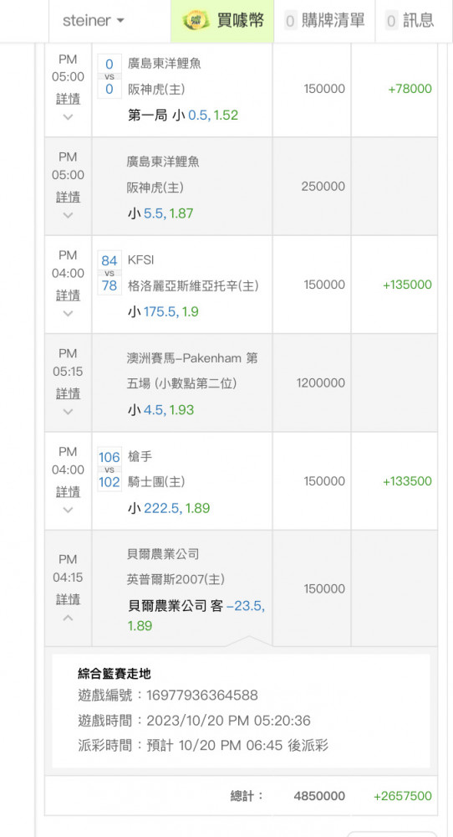453x837 pixels.
Task: Click the 0 vs 0 score box
Action: 109,76
